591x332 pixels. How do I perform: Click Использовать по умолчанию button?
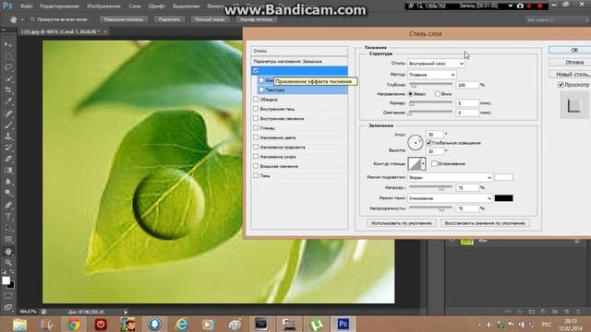tap(402, 223)
